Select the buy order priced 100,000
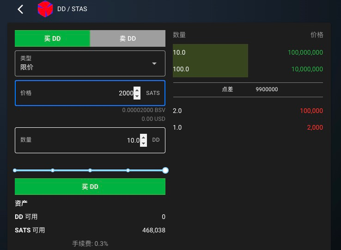 click(x=248, y=111)
